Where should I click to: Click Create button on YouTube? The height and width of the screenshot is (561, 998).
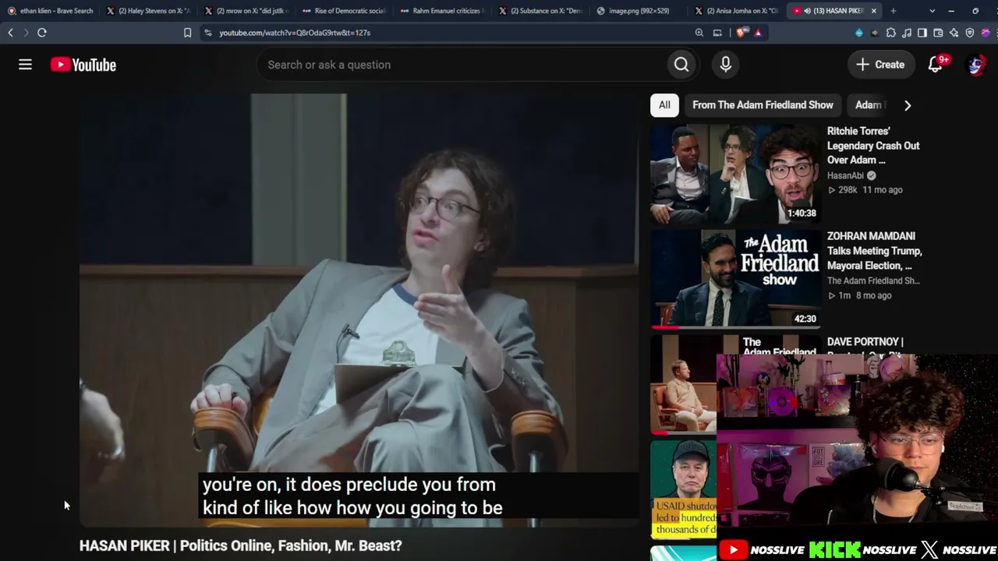point(880,65)
